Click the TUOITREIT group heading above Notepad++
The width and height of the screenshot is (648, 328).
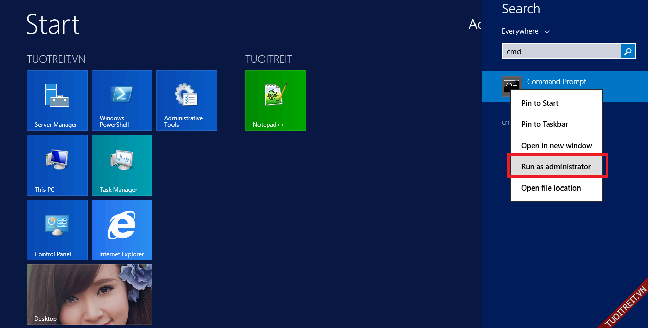coord(269,59)
